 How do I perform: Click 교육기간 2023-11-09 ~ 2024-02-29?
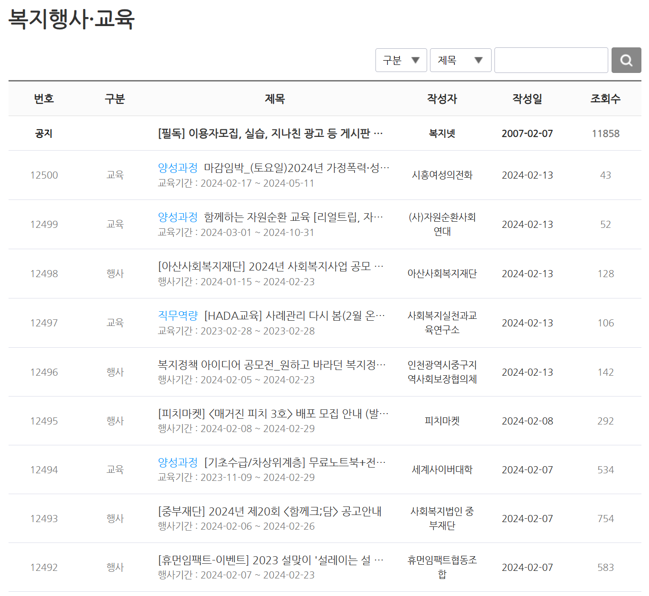236,478
